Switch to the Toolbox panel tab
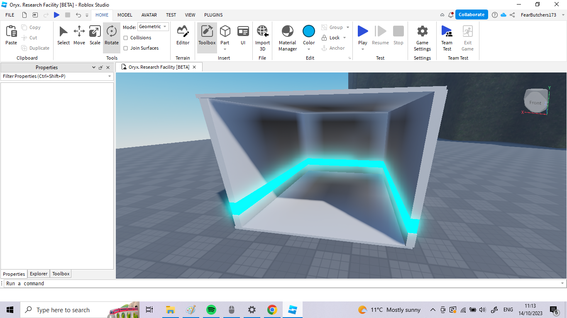 pyautogui.click(x=61, y=274)
